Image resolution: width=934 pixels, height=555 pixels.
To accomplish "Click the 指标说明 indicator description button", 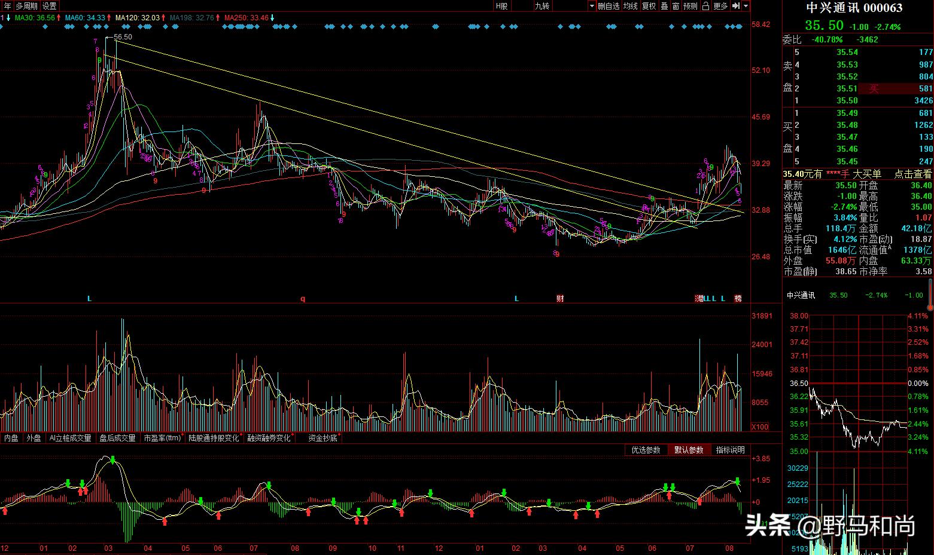I will point(731,450).
